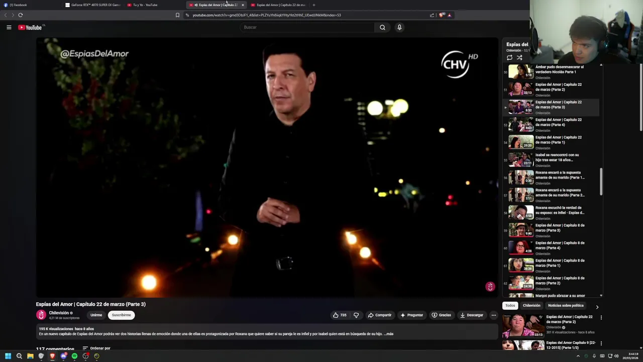Switch to Tu y Yo - YouTube tab
This screenshot has height=362, width=643.
pos(155,5)
